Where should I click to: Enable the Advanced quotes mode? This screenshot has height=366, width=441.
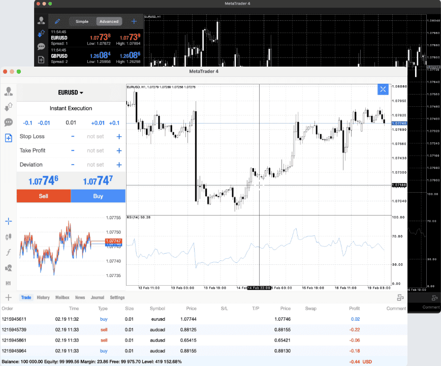click(x=109, y=21)
